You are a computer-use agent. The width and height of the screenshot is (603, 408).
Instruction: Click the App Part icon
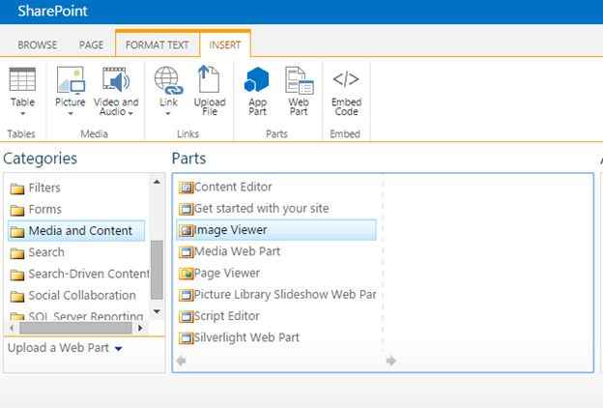(x=256, y=79)
